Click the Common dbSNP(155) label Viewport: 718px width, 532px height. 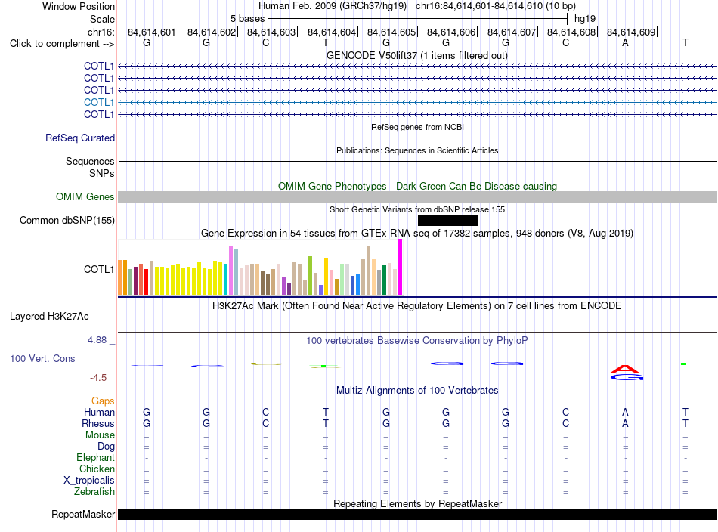coord(67,220)
